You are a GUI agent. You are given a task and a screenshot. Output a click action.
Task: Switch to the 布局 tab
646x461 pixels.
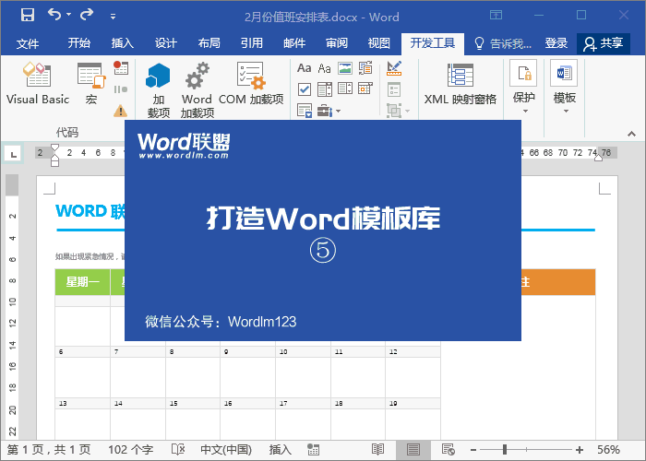click(209, 42)
